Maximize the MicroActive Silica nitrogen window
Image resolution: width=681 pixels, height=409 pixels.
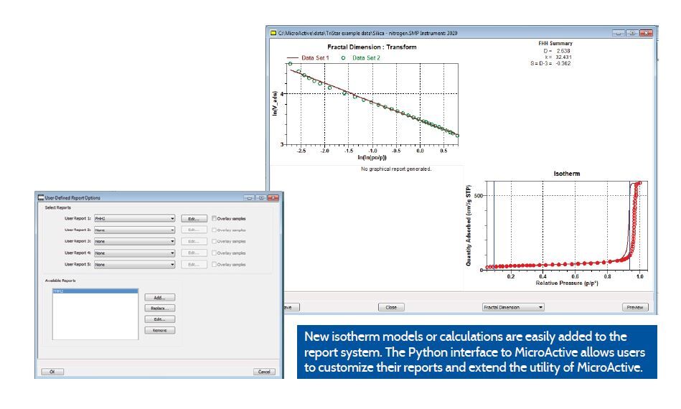(x=632, y=33)
